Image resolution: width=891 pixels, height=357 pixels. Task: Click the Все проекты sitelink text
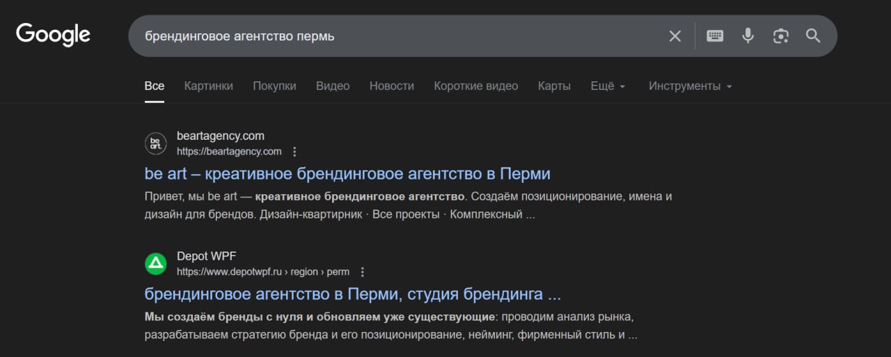(406, 214)
